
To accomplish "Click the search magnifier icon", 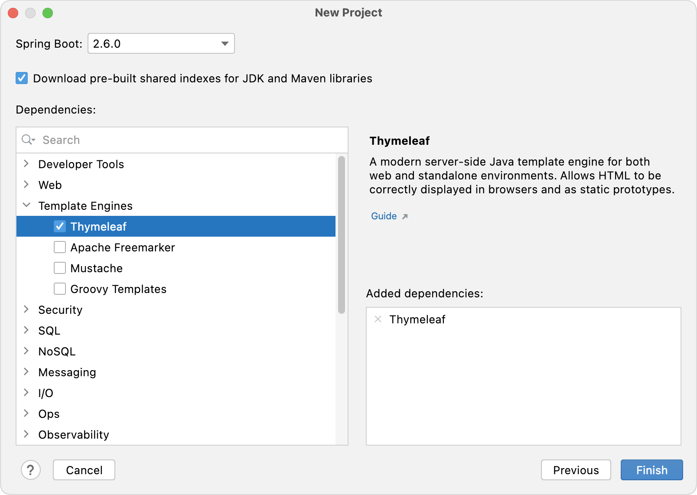I will 28,140.
